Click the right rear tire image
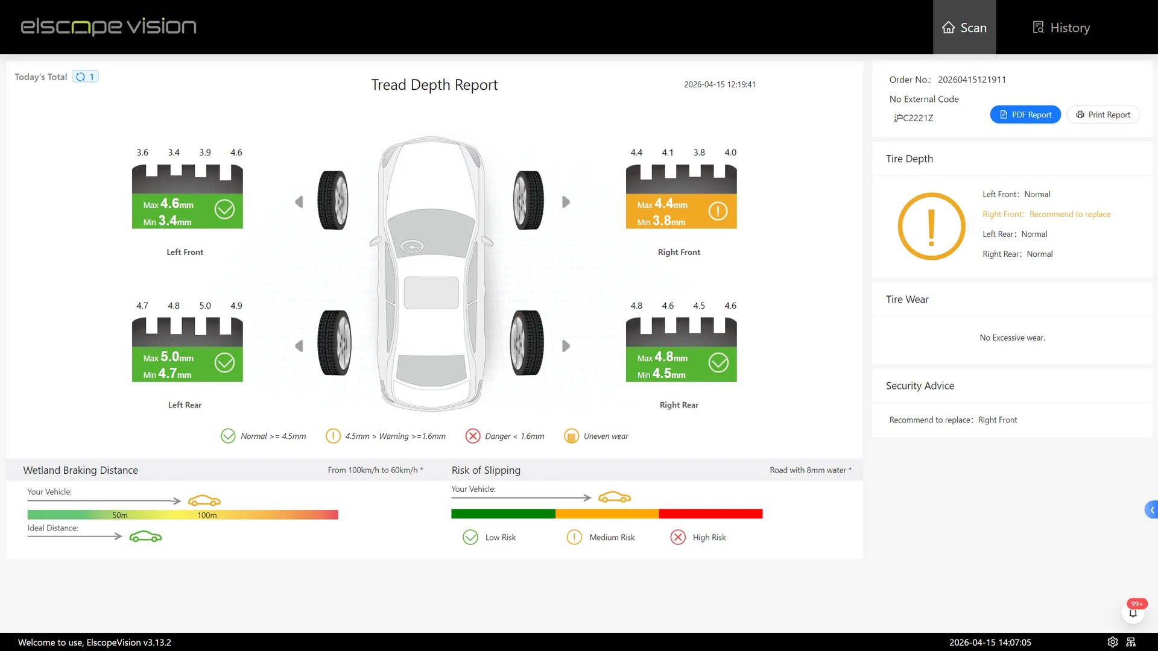1158x651 pixels. (527, 343)
